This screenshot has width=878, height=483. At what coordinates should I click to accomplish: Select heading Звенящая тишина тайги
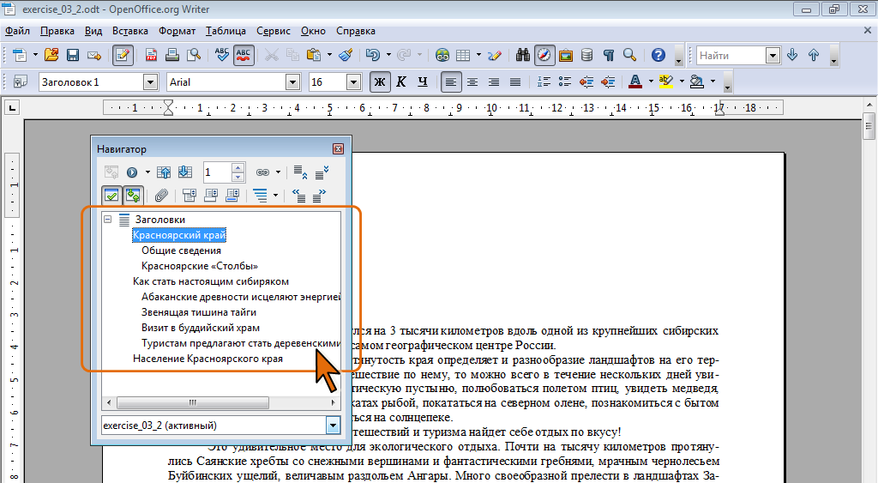pos(199,312)
